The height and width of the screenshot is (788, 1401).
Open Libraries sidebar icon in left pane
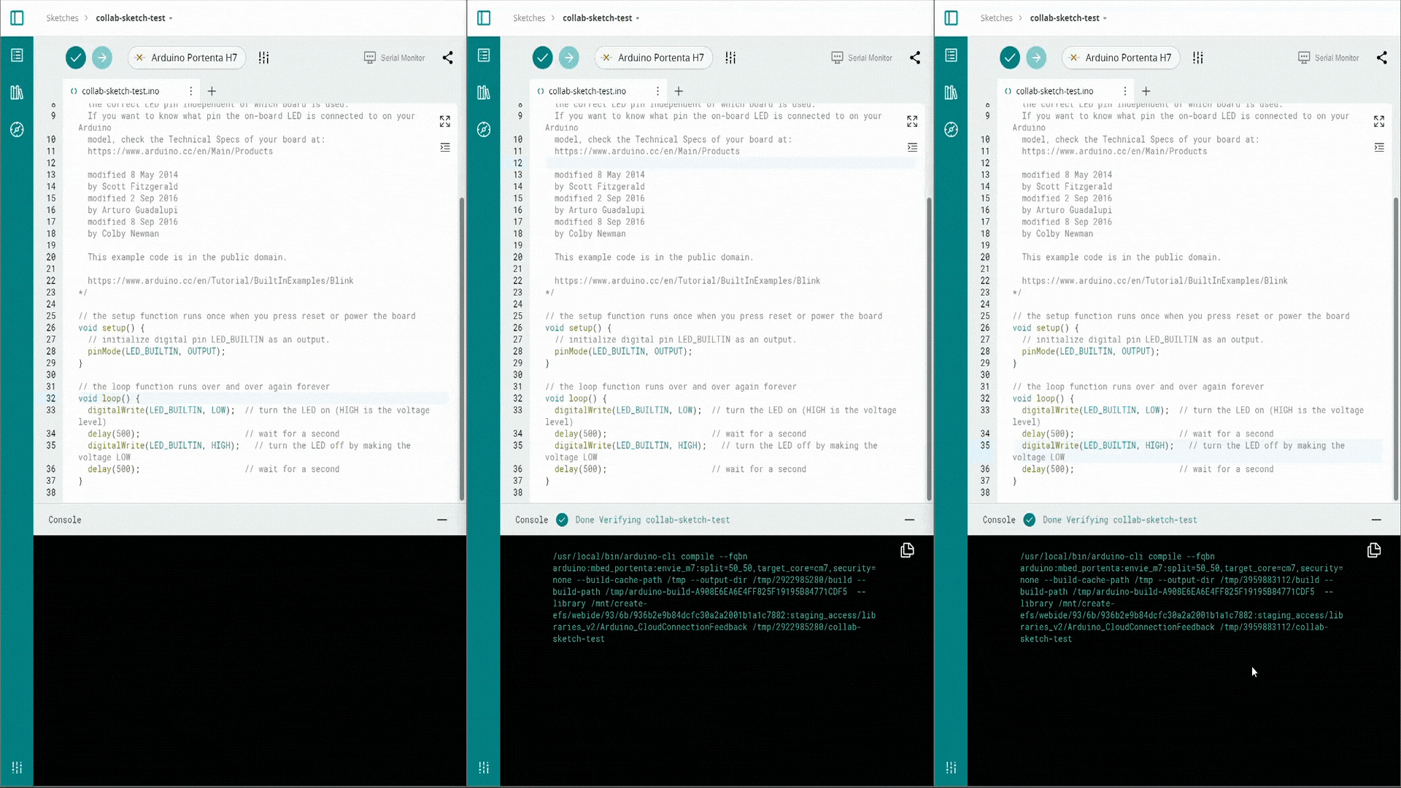tap(17, 93)
